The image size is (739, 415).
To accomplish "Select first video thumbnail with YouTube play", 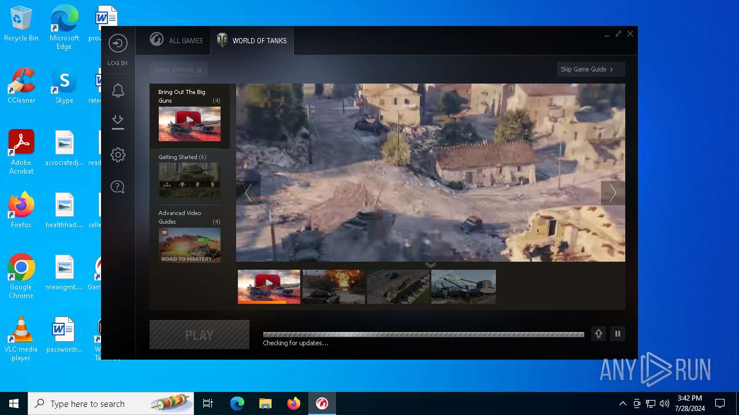I will point(269,286).
